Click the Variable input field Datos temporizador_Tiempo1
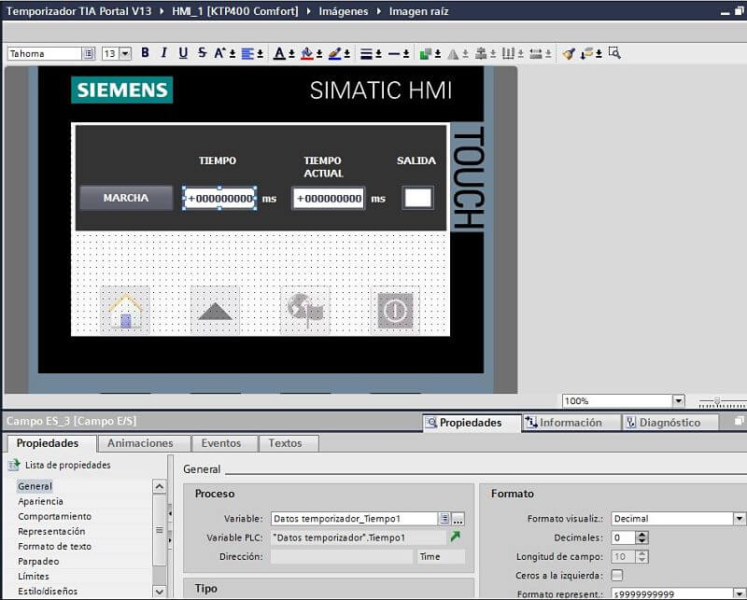Screen dimensions: 747x600 pos(355,519)
